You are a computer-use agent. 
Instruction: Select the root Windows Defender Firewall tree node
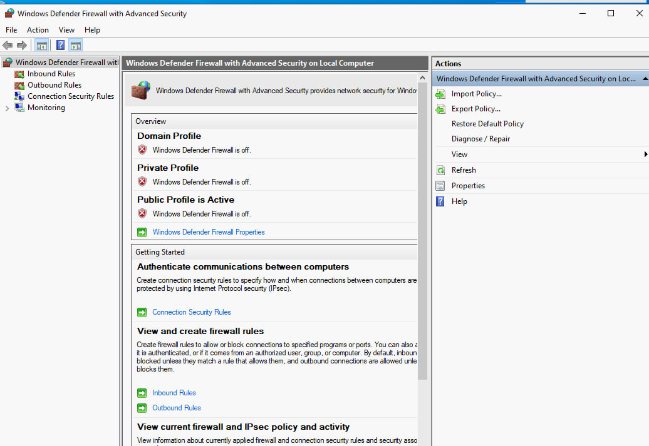(66, 63)
